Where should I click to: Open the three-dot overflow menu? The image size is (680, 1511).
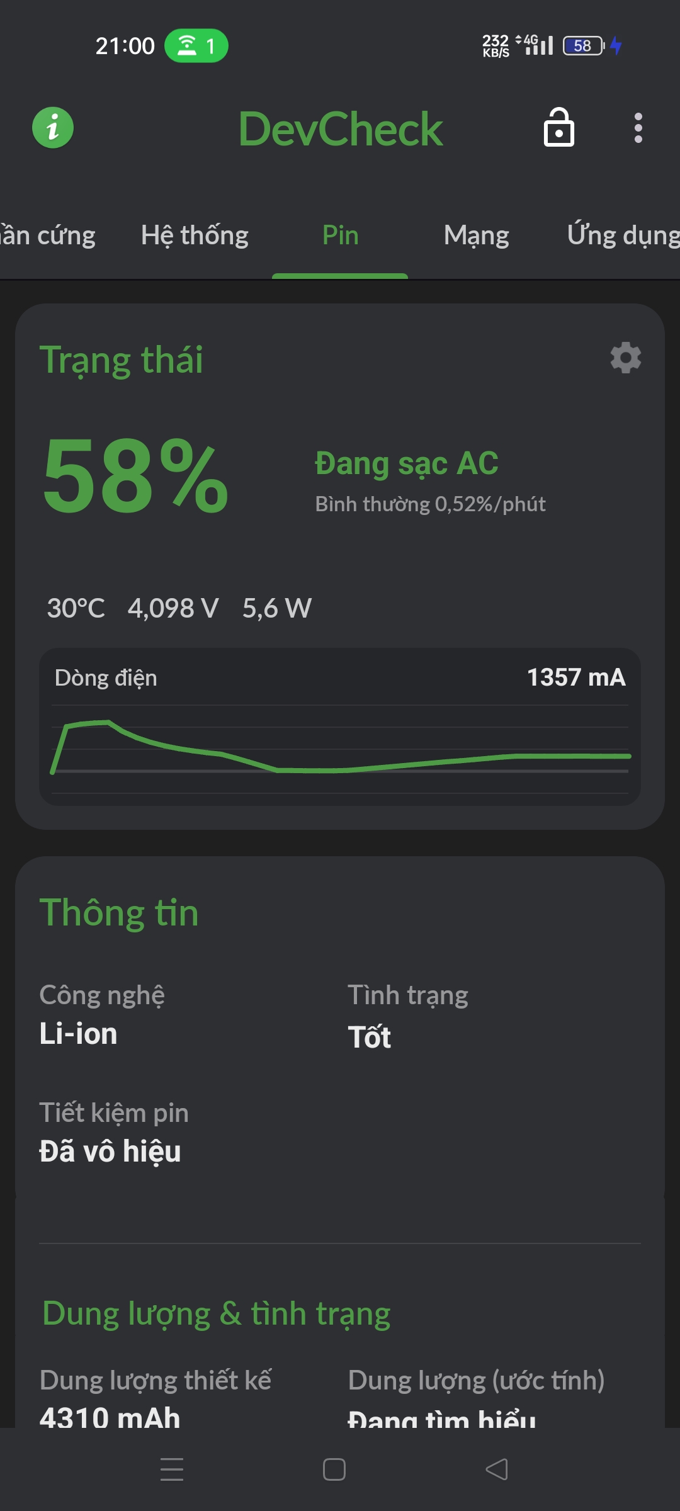coord(638,128)
